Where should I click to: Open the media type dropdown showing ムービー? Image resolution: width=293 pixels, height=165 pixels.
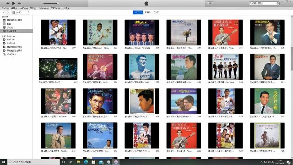click(21, 12)
